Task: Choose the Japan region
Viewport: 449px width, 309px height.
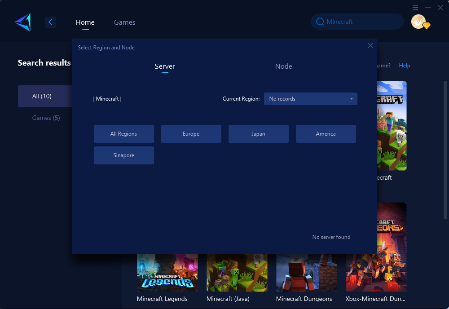Action: click(x=258, y=134)
